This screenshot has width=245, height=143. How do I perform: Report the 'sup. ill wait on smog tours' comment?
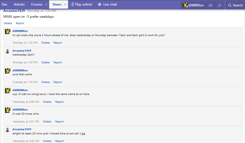point(59,102)
